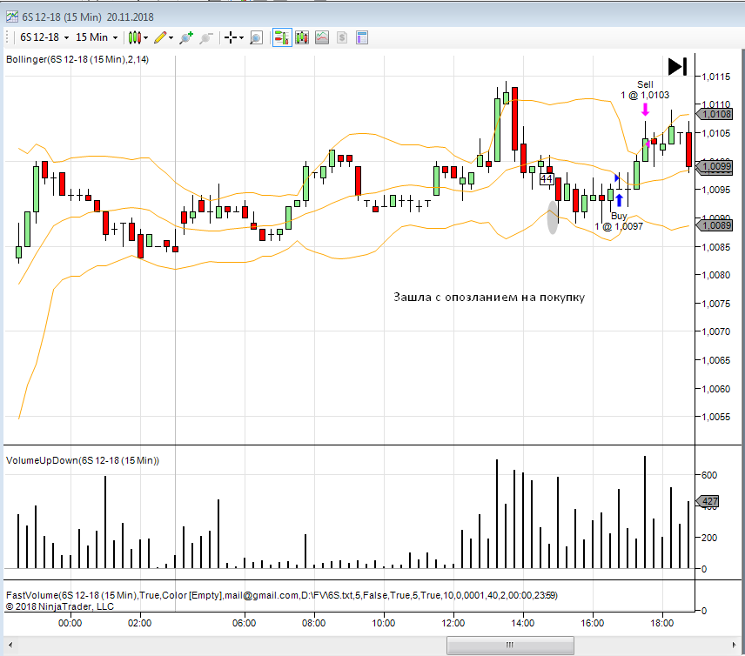This screenshot has width=745, height=656.
Task: Select the VolumeUpDown indicator label
Action: [83, 460]
